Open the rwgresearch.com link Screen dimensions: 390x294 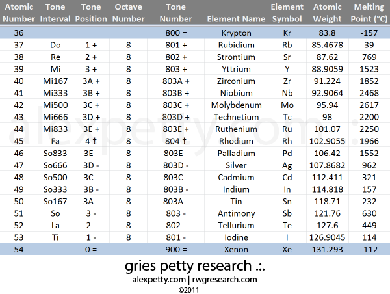tap(224, 280)
